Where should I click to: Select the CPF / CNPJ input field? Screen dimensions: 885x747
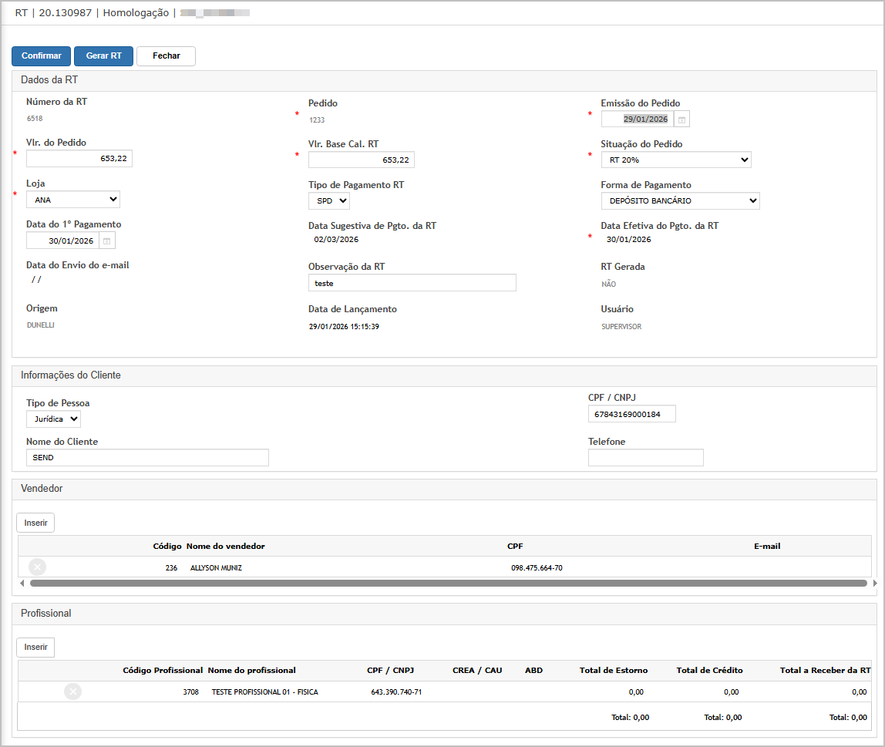(x=631, y=415)
